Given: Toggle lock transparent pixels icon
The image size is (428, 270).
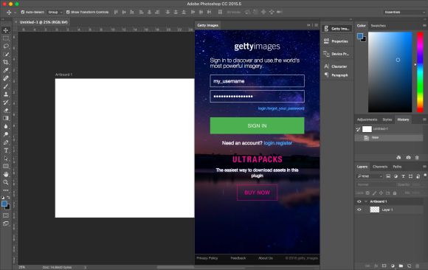Looking at the screenshot, I should tap(367, 193).
